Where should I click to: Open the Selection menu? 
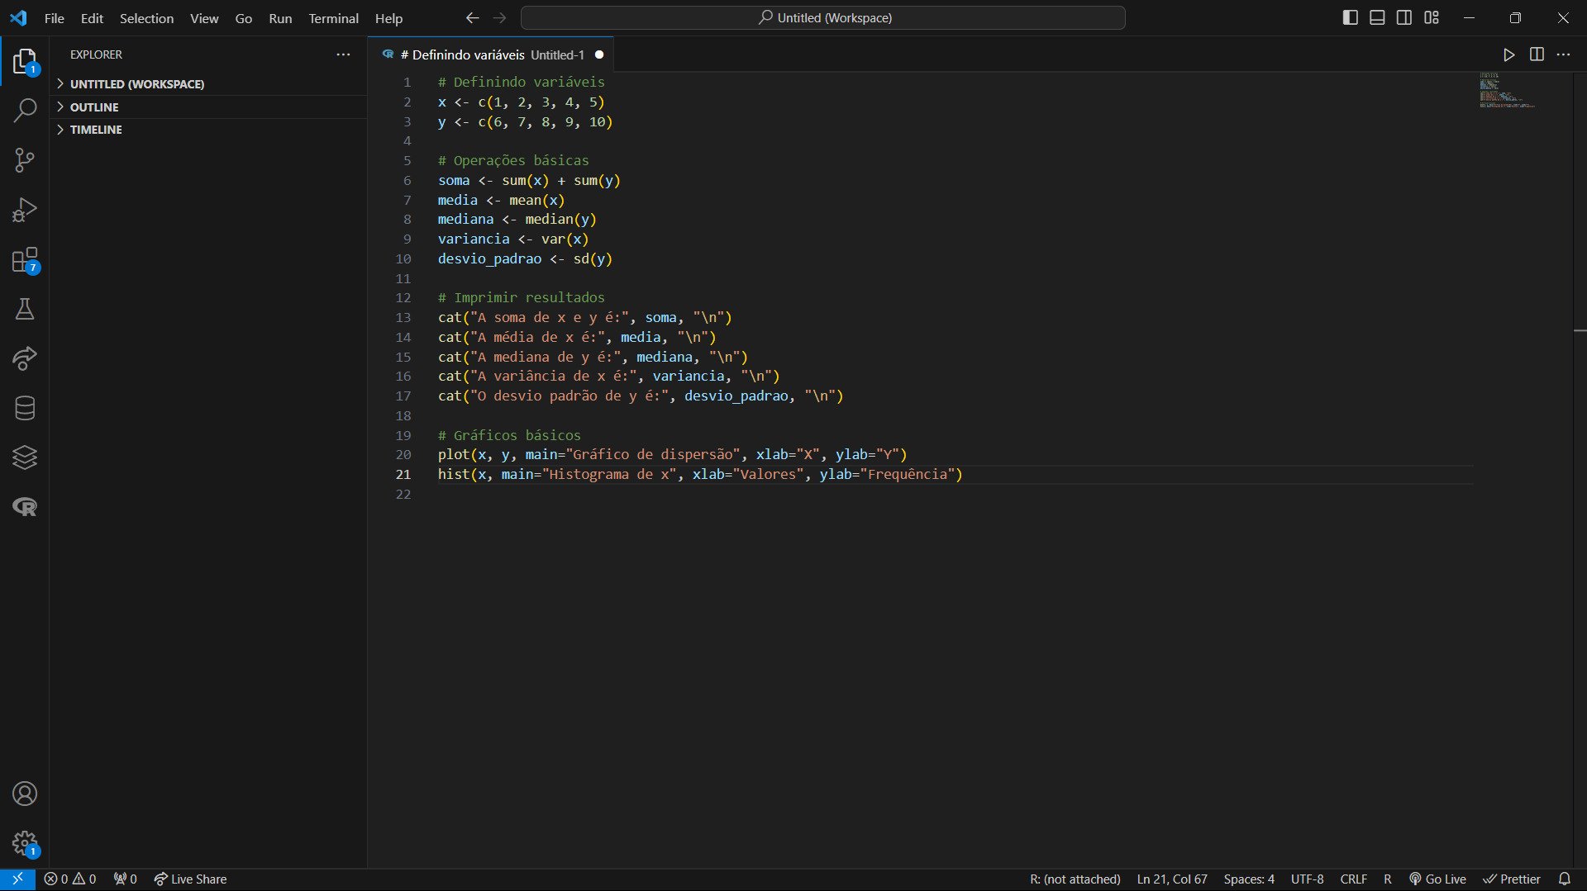[146, 18]
